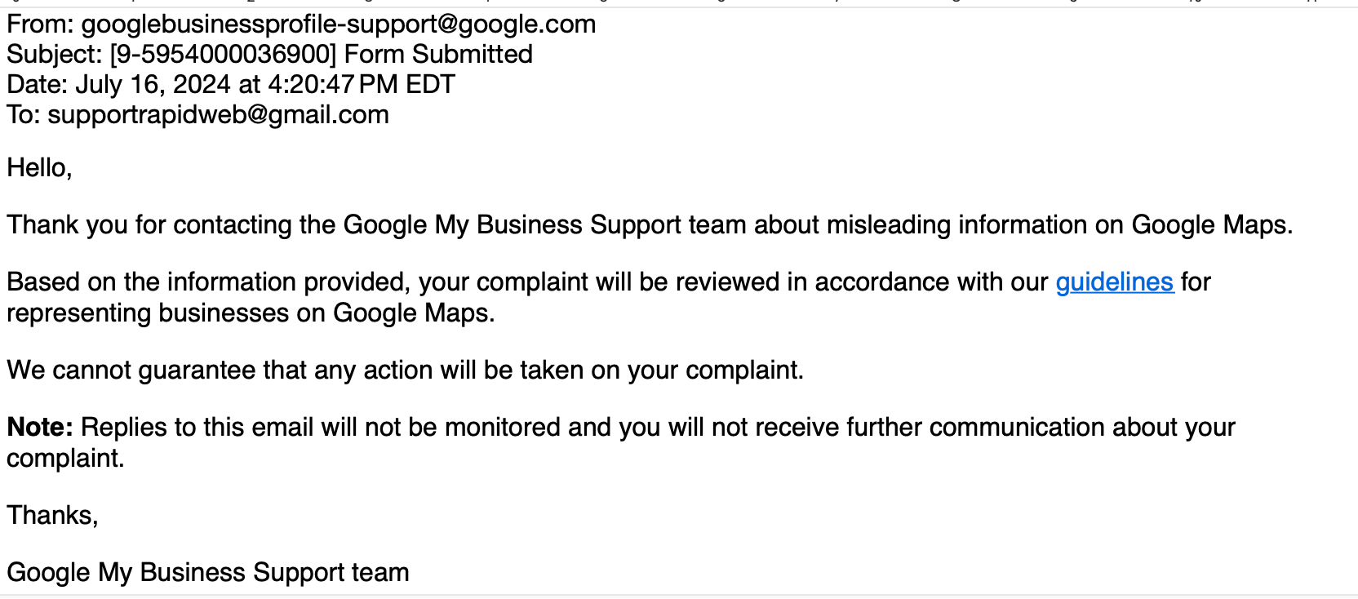Click the We cannot guarantee sentence

click(406, 370)
